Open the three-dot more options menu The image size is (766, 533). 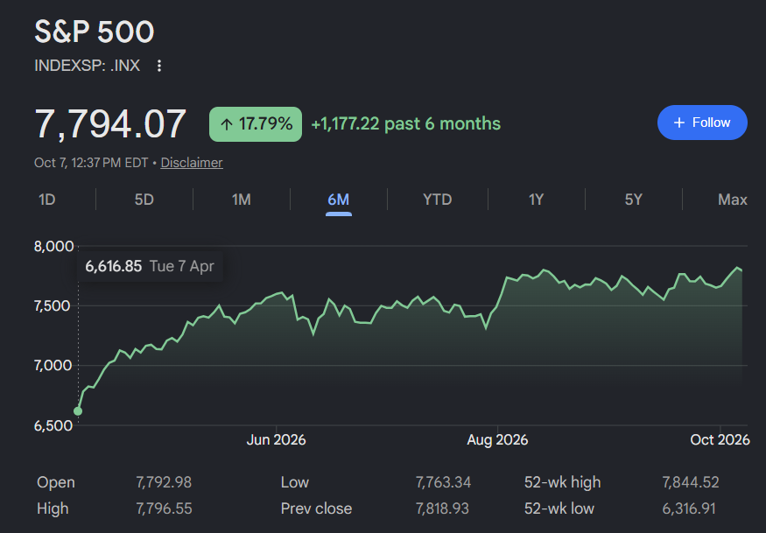click(159, 66)
